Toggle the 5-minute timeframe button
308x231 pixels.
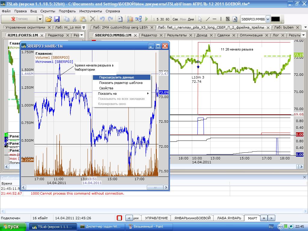pyautogui.click(x=158, y=19)
